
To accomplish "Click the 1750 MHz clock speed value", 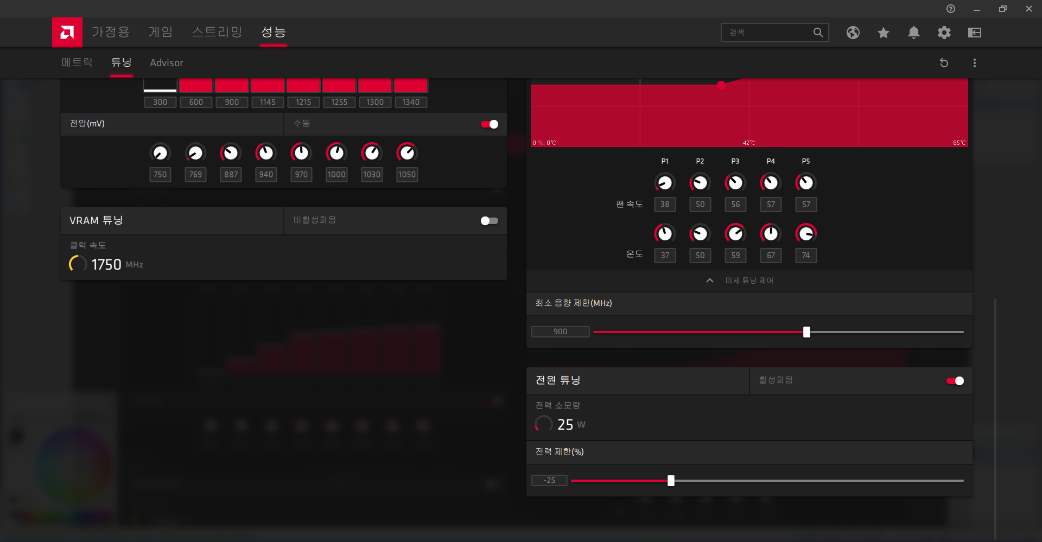I will point(106,265).
